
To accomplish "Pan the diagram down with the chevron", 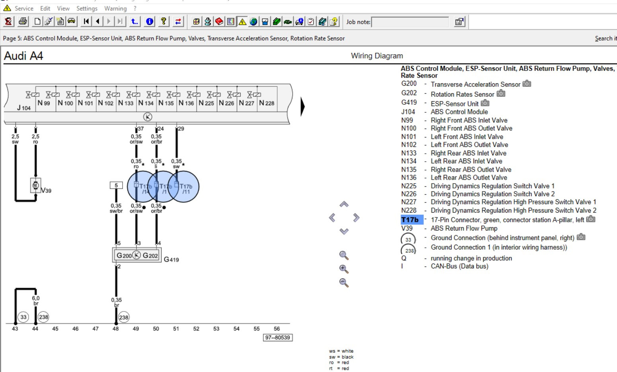I will point(344,231).
